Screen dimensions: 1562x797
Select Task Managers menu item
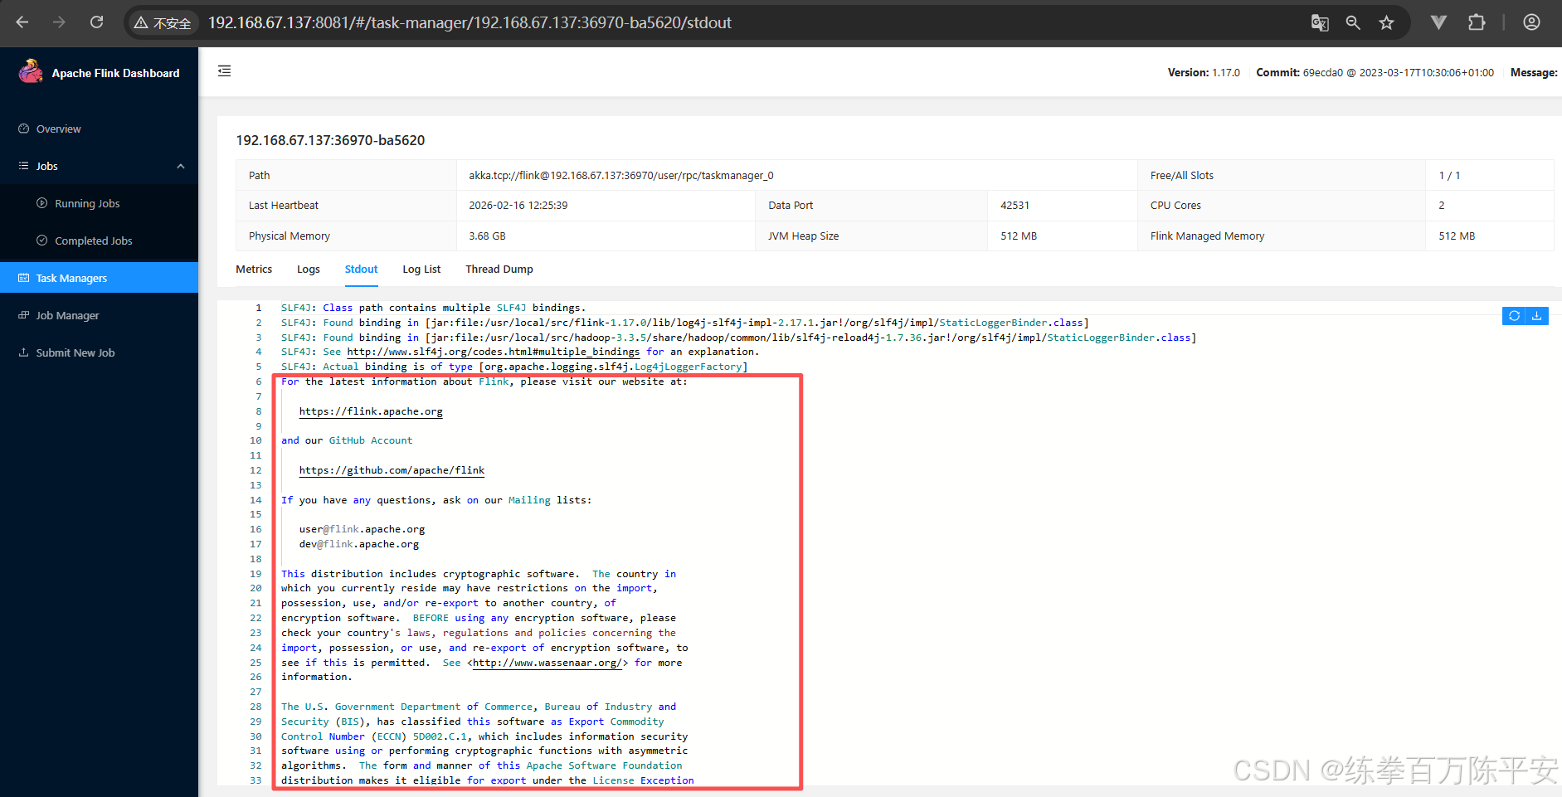(99, 278)
